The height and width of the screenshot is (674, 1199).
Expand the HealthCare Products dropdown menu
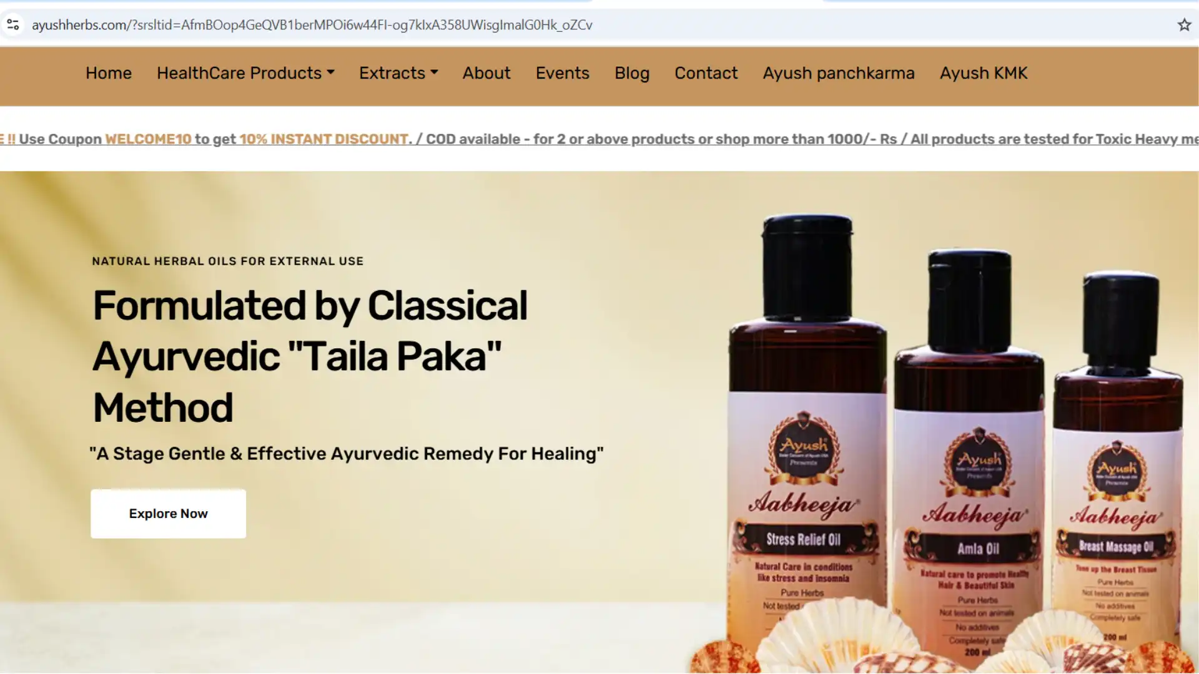(x=245, y=73)
